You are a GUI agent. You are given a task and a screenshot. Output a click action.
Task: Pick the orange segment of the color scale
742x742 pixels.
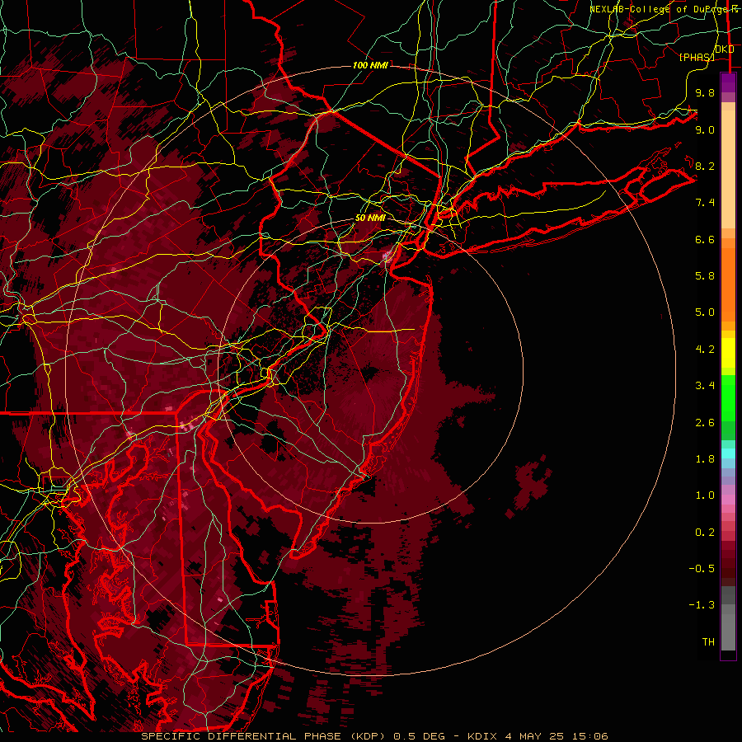point(728,284)
